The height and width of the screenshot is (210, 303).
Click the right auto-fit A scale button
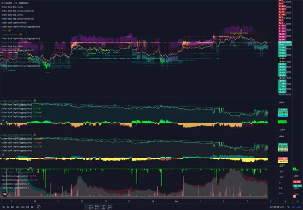click(x=298, y=202)
